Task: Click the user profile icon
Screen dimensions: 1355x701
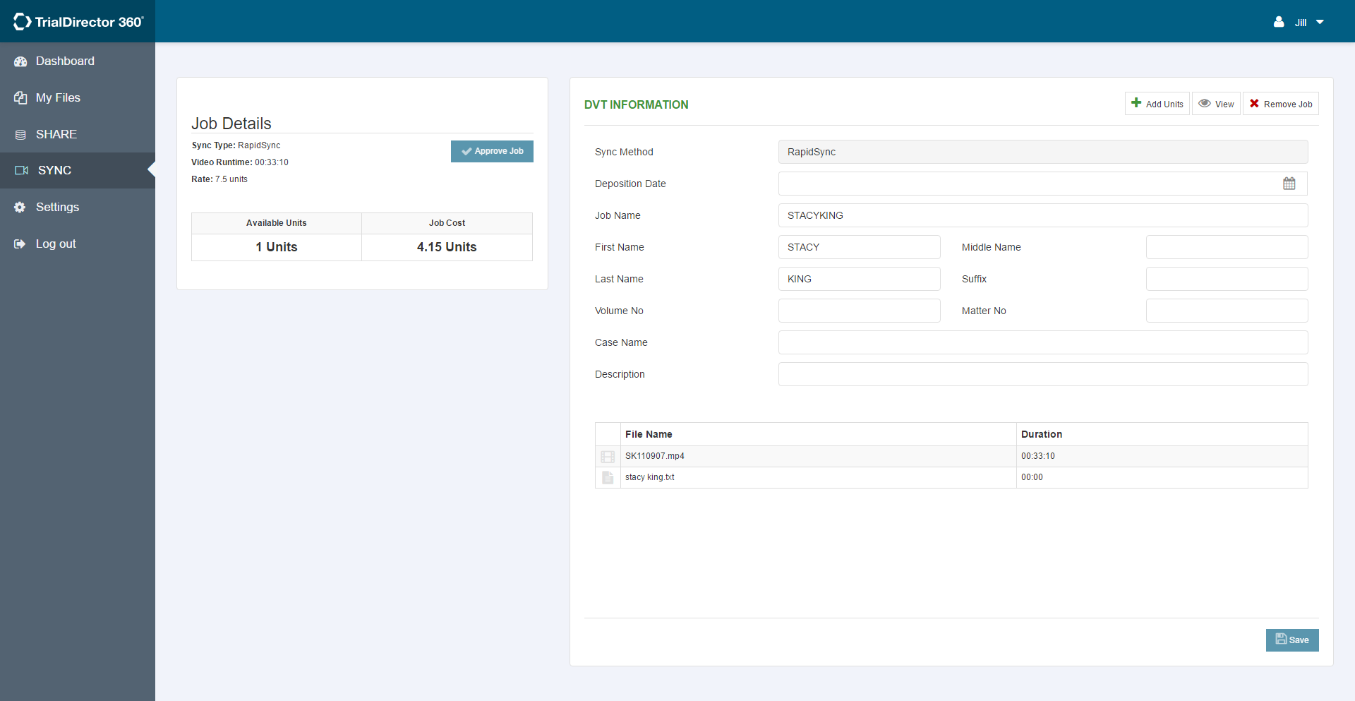Action: point(1279,22)
